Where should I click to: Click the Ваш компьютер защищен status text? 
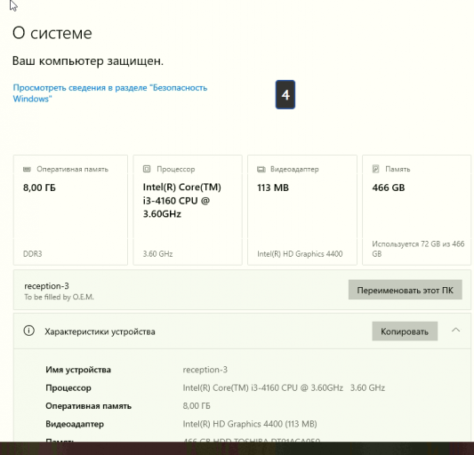(88, 61)
